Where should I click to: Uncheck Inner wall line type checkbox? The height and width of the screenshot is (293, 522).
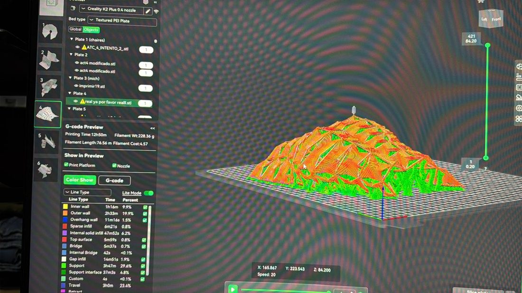(145, 207)
